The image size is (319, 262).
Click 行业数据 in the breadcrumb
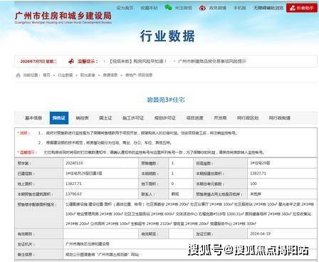[66, 75]
